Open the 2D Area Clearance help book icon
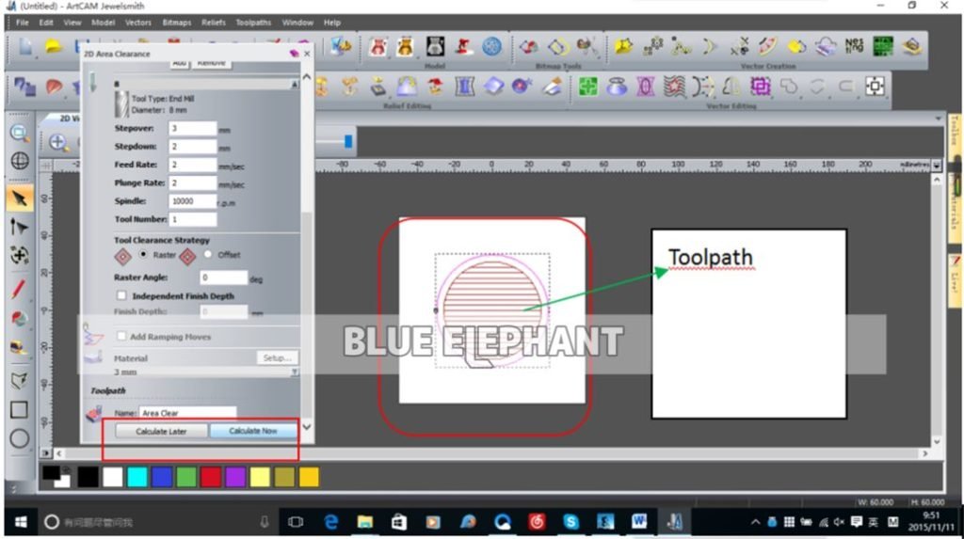Viewport: 964px width, 539px height. [294, 54]
